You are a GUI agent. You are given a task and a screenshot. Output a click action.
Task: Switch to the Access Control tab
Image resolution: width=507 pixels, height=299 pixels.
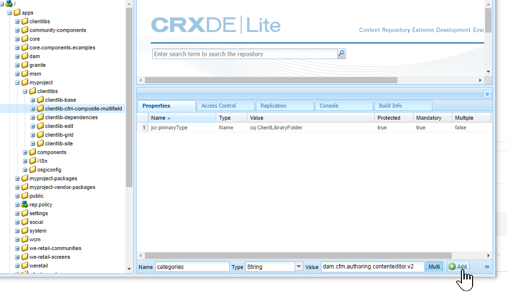click(x=225, y=106)
